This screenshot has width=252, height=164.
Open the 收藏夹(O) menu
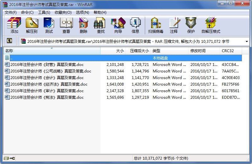[x=63, y=12]
